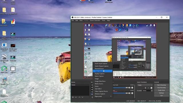Choose Image from the add source menu
The height and width of the screenshot is (103, 183).
coord(103,79)
